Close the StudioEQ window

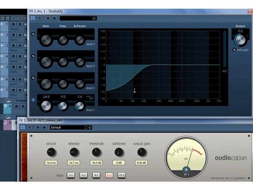tap(250, 11)
